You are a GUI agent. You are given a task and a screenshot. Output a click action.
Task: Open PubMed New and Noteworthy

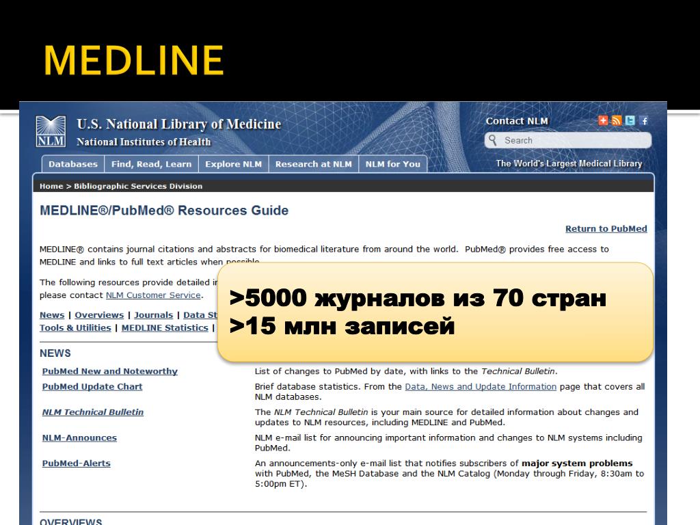110,371
